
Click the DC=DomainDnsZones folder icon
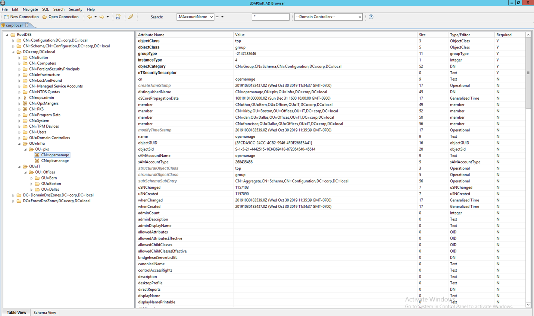[19, 195]
